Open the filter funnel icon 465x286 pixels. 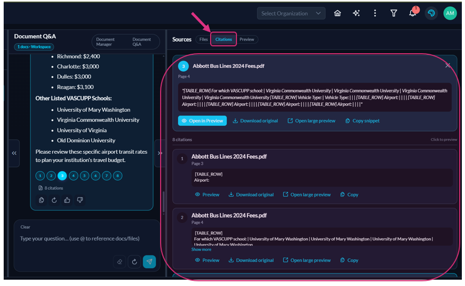[x=393, y=13]
